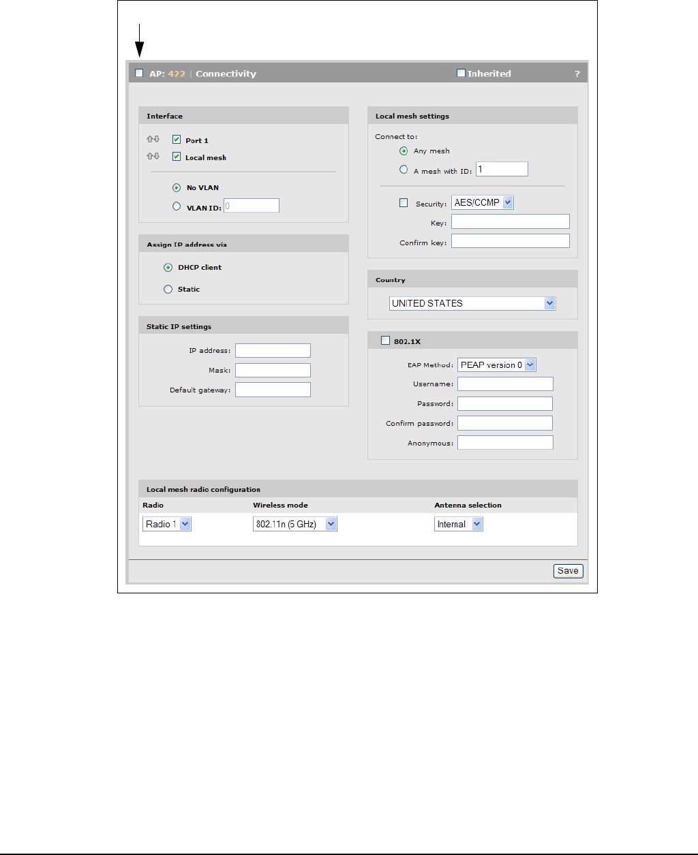Uncheck the Local mesh interface checkbox
This screenshot has width=698, height=855.
pos(177,157)
